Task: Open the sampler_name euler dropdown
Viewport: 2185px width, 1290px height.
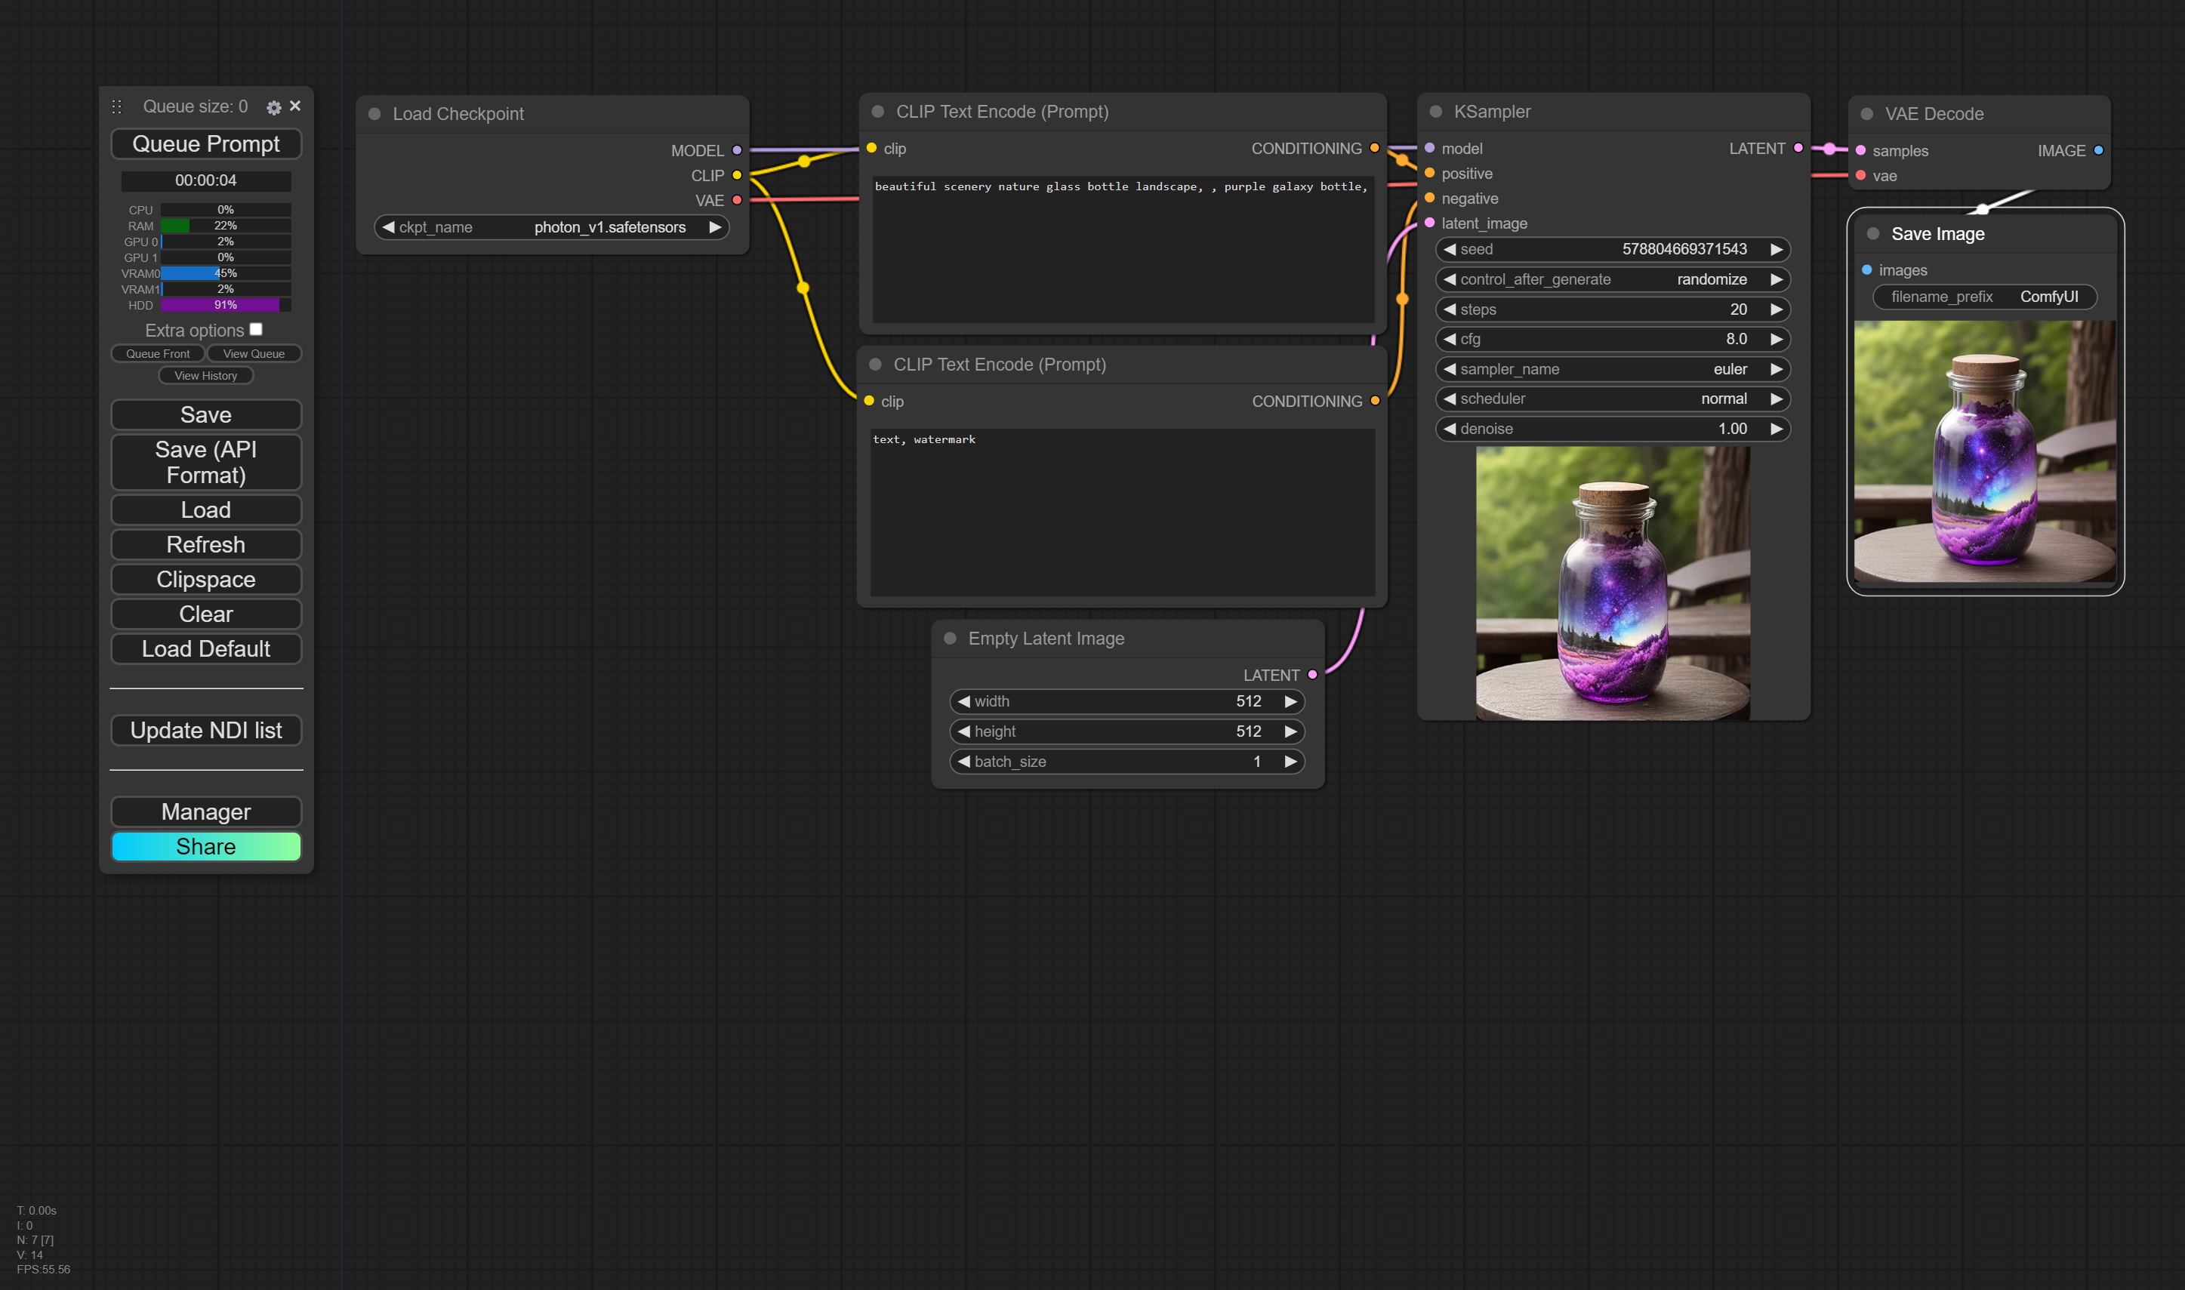Action: [1612, 369]
